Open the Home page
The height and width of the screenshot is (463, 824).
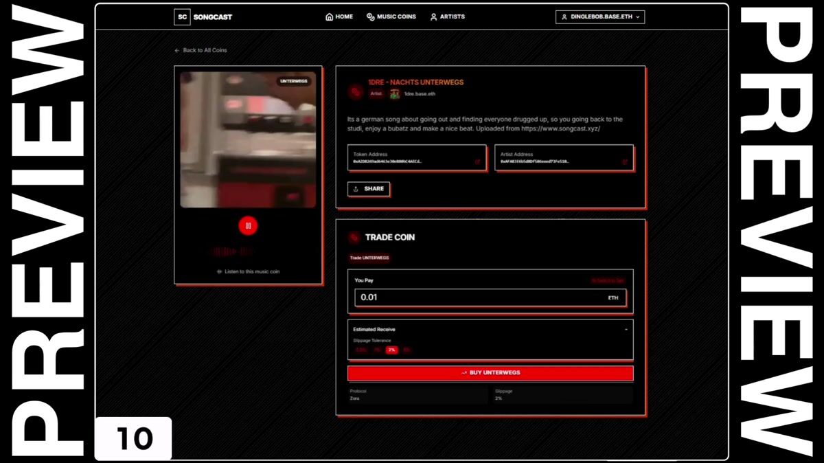coord(339,16)
